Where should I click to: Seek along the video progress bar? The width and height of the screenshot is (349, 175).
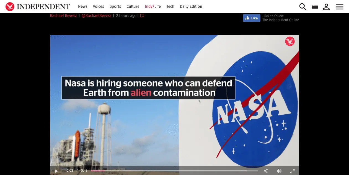(x=174, y=171)
